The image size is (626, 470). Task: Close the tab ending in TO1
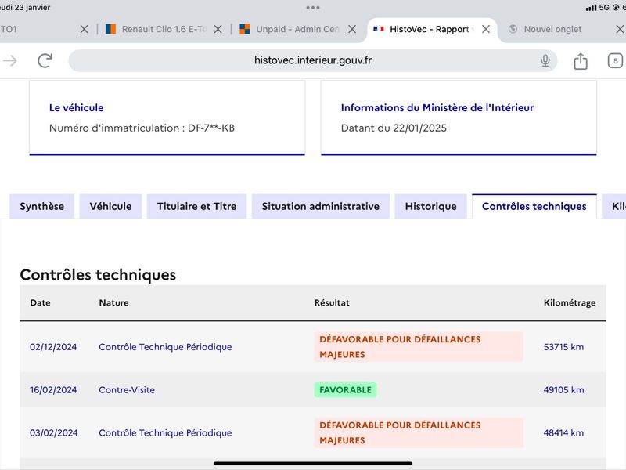[x=84, y=29]
